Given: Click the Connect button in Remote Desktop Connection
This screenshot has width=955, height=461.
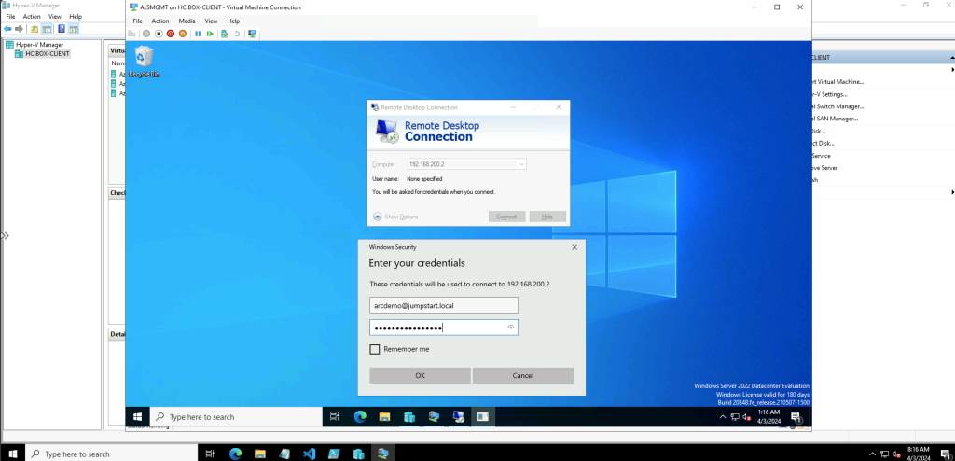Looking at the screenshot, I should point(506,217).
